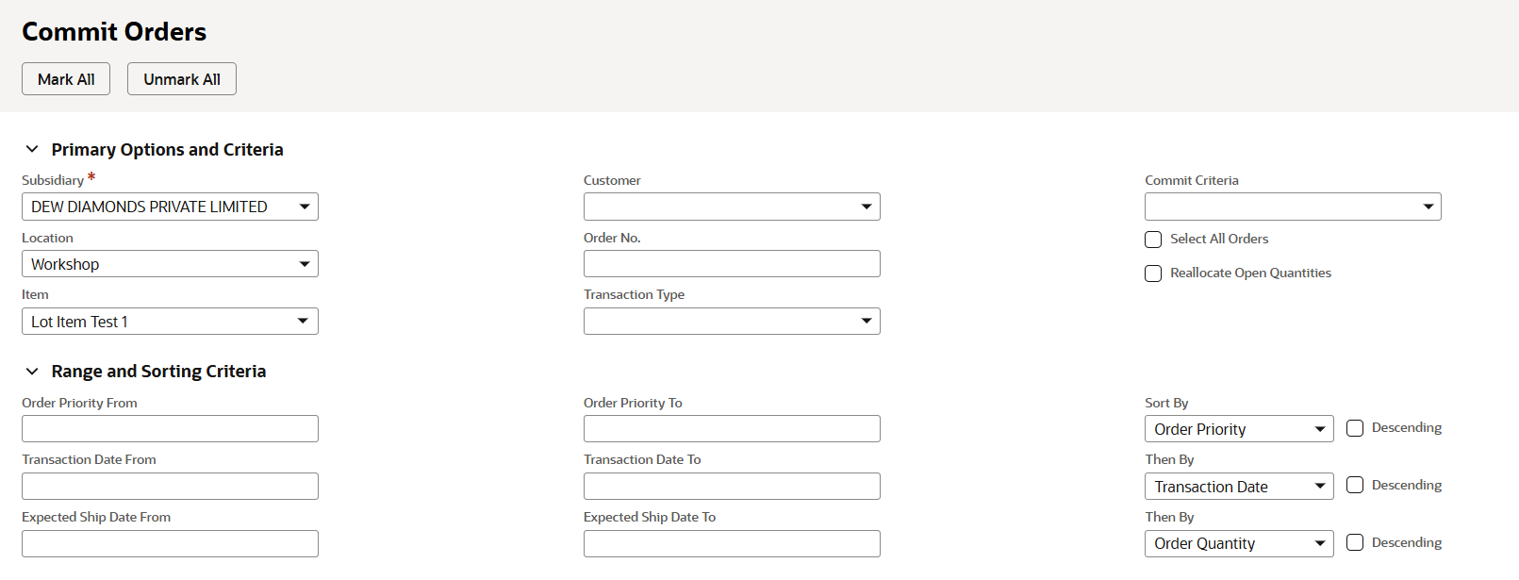Image resolution: width=1519 pixels, height=580 pixels.
Task: Check the Reallocate Open Quantities box
Action: [x=1153, y=273]
